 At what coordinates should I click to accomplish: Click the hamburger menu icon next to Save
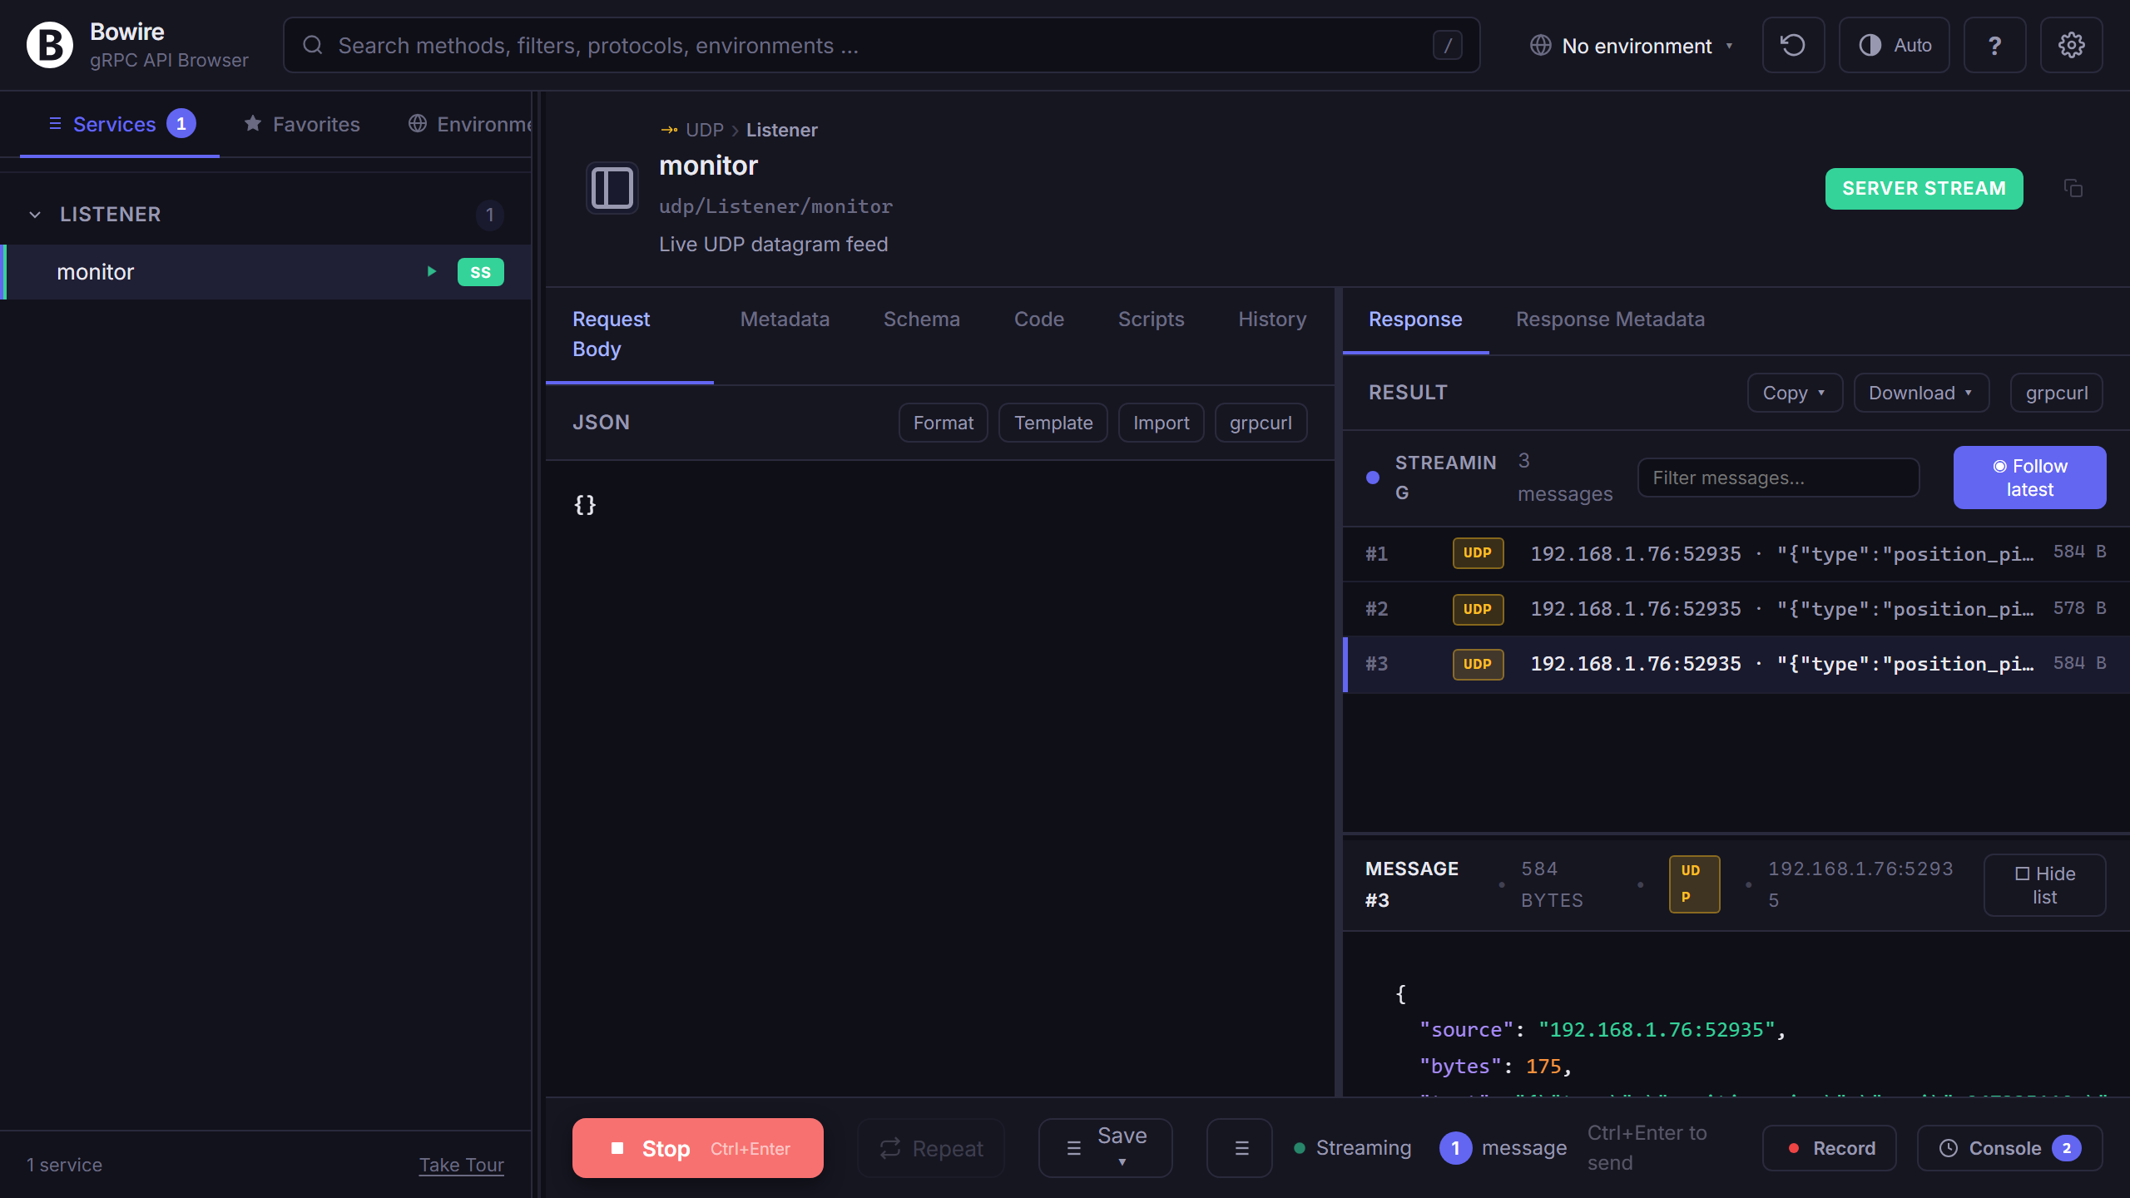[1240, 1148]
